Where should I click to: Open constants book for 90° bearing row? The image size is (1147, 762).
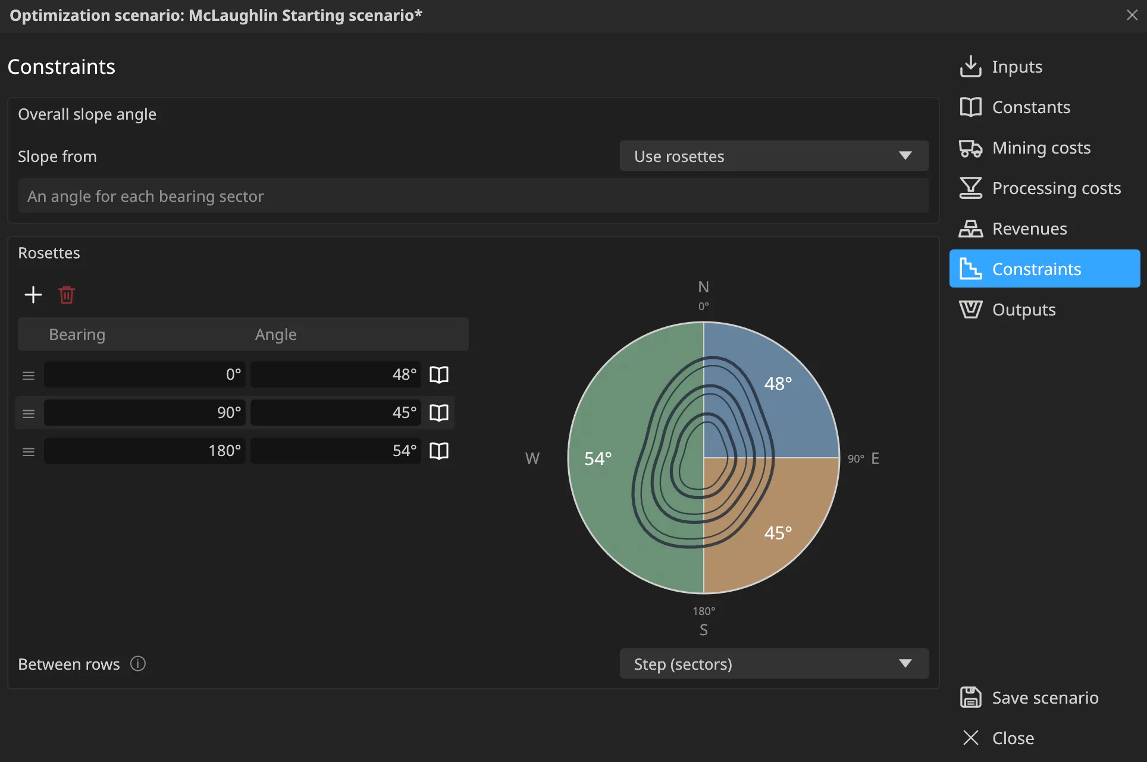click(x=439, y=413)
